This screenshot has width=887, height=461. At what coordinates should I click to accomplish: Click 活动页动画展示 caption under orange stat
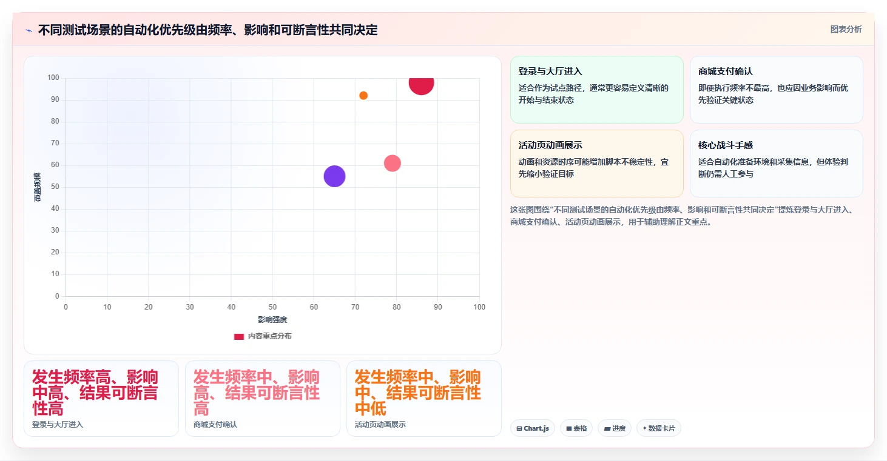click(x=380, y=425)
